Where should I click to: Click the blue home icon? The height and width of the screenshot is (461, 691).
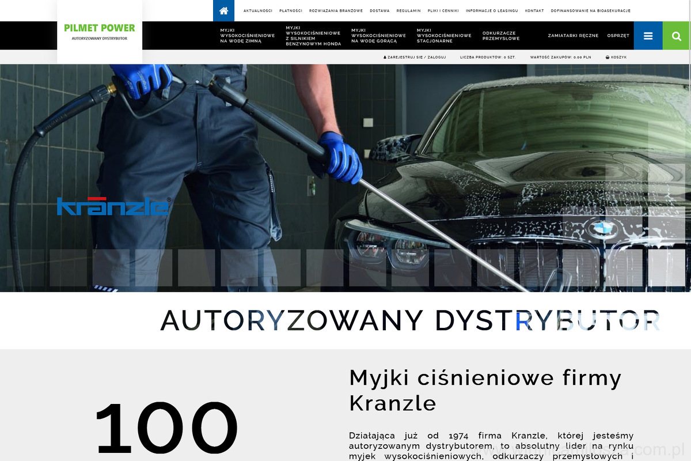tap(223, 10)
